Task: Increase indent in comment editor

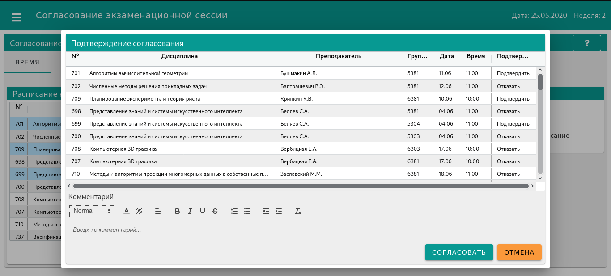Action: (279, 211)
